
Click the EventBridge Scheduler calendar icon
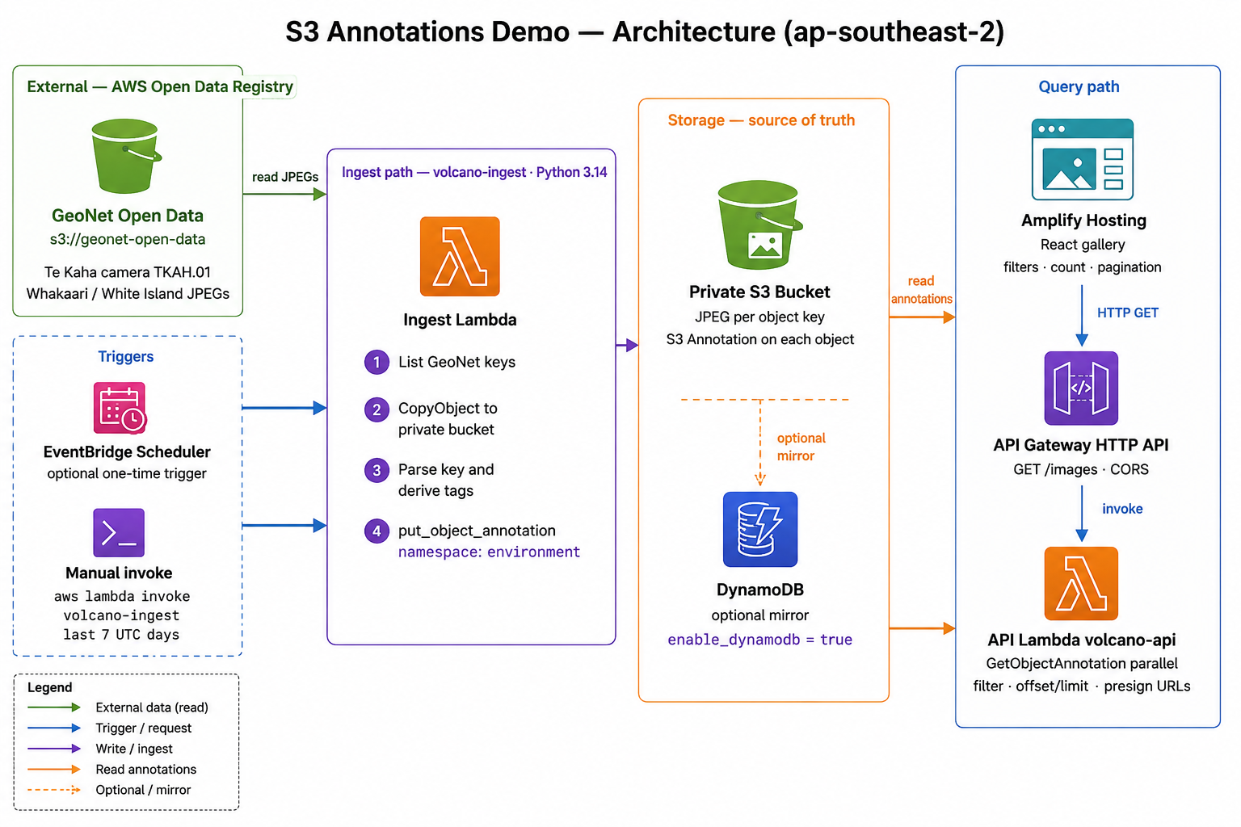click(x=120, y=408)
